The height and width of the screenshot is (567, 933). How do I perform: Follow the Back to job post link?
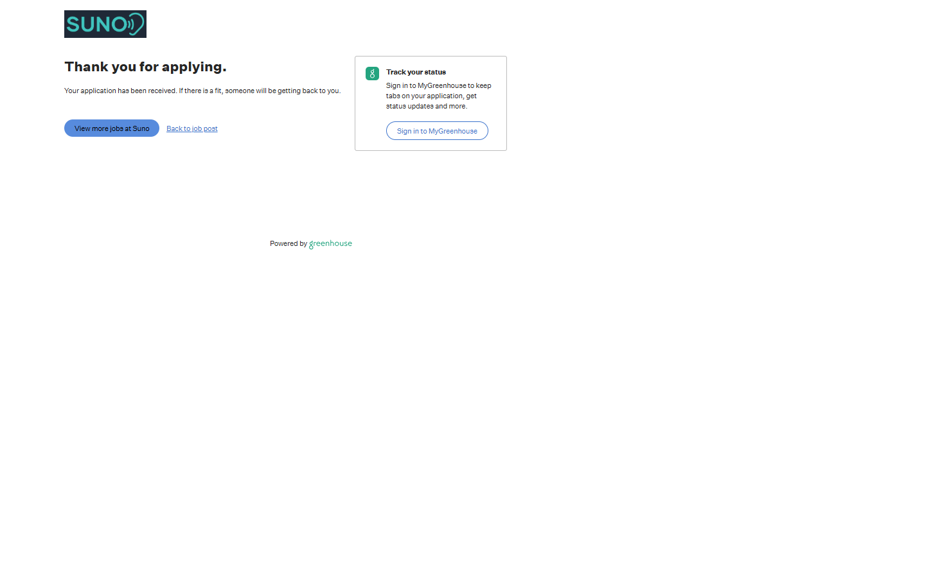tap(191, 129)
